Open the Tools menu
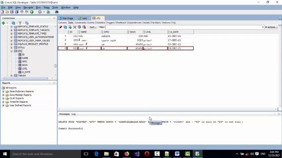This screenshot has height=158, width=282. coord(55,7)
